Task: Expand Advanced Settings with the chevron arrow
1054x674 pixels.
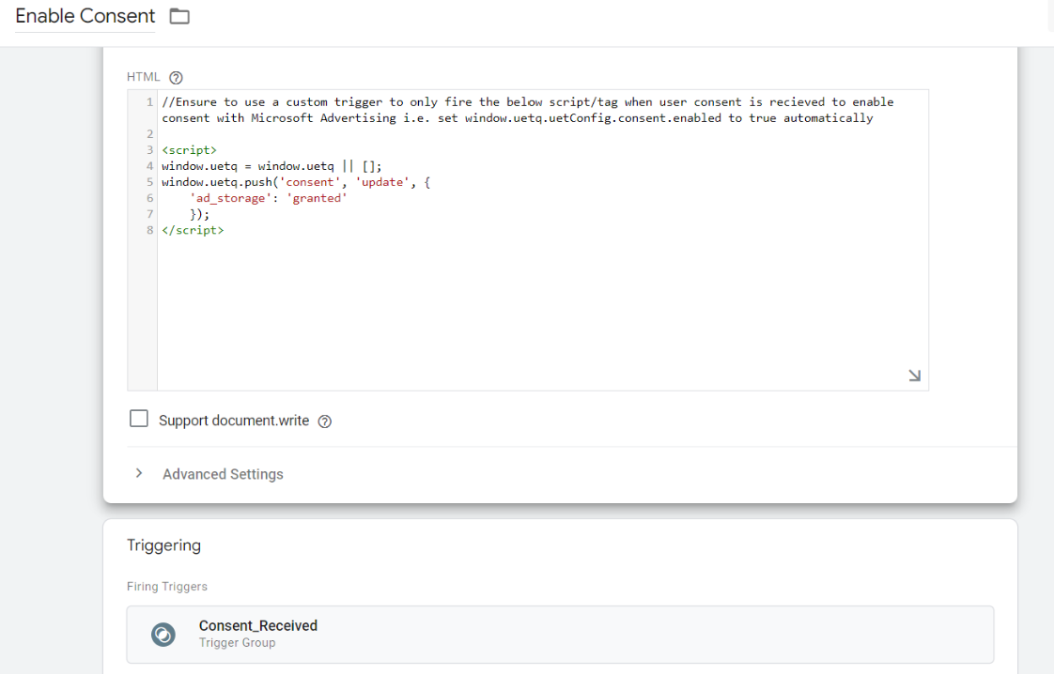Action: click(x=139, y=474)
